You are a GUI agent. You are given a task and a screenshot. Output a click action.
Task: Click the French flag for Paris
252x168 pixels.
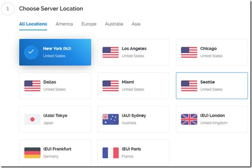[110, 153]
